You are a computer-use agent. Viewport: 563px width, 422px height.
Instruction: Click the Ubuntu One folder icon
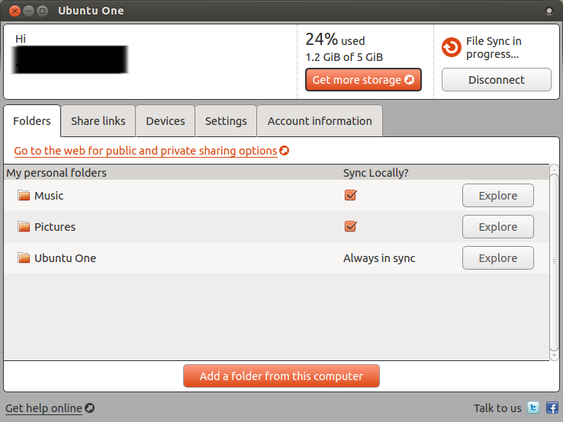[24, 258]
